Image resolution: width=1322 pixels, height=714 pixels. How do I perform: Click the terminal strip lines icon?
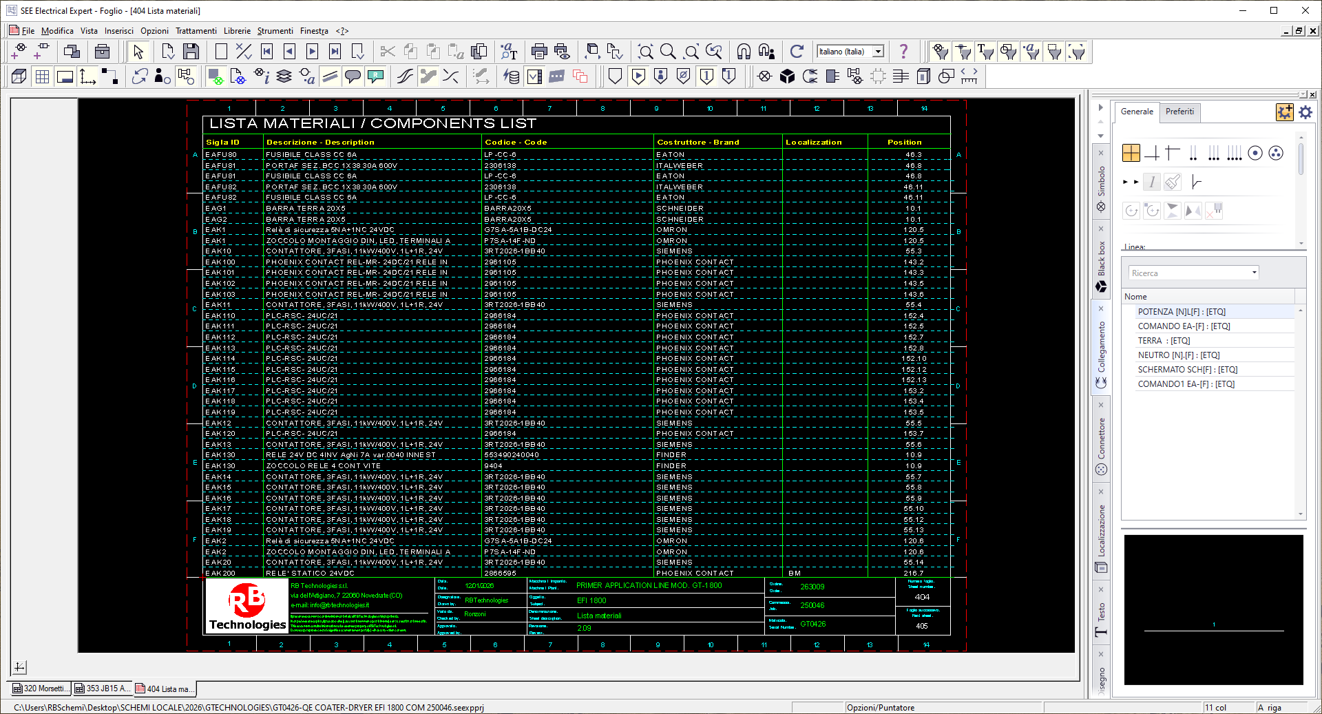901,76
